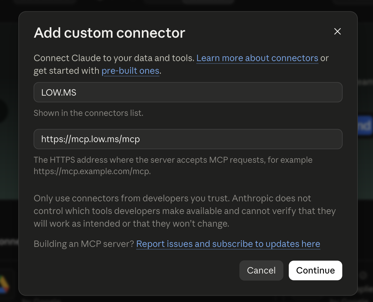Click Continue to add the connector
The height and width of the screenshot is (302, 373).
(315, 270)
